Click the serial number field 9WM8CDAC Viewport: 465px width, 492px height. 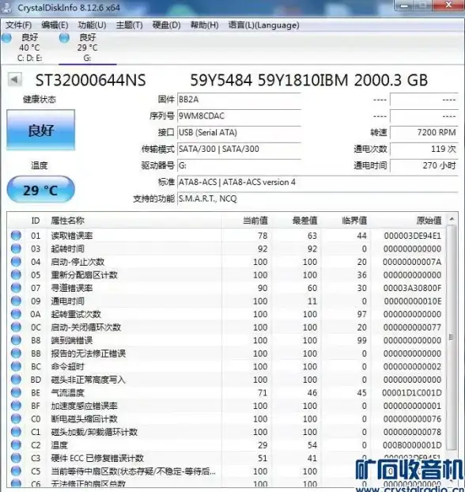pos(239,116)
